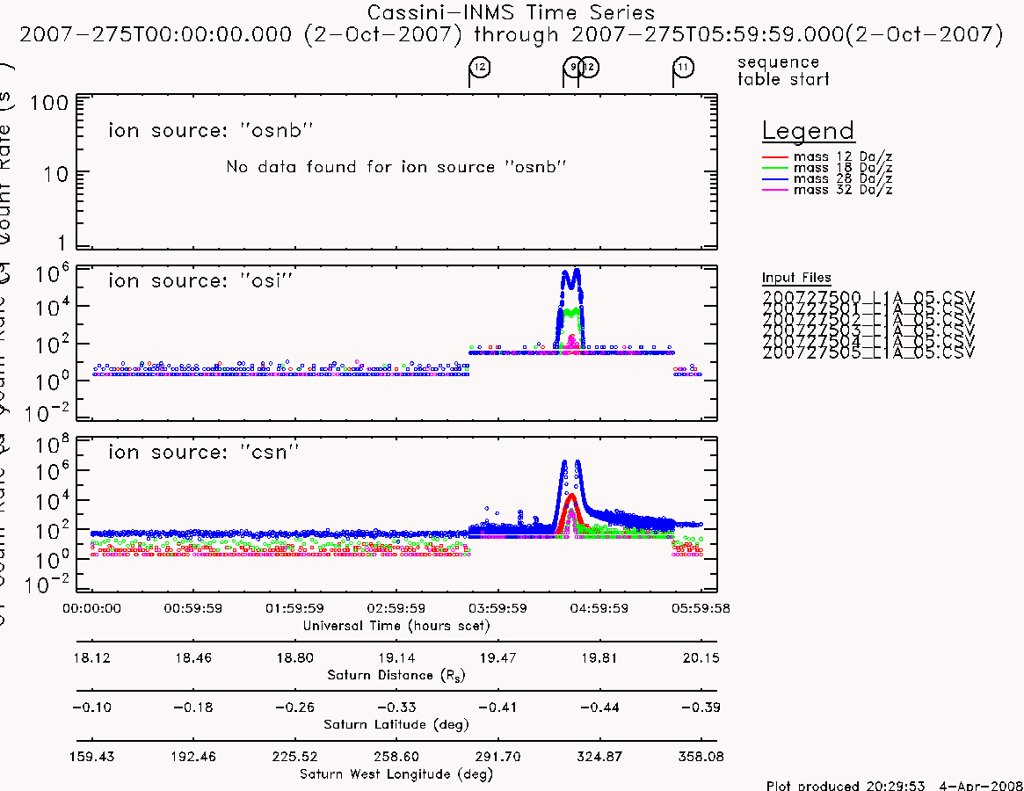The image size is (1024, 791).
Task: Click Saturn distance value 18.12
Action: tap(91, 657)
